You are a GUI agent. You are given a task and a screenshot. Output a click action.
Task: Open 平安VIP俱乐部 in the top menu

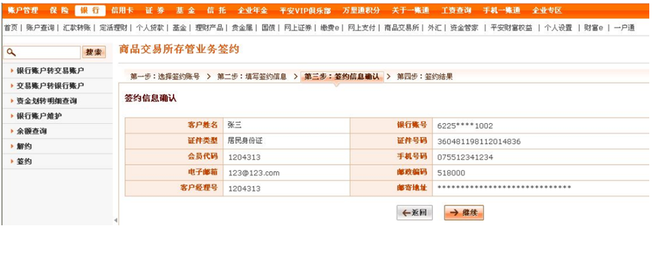(306, 10)
